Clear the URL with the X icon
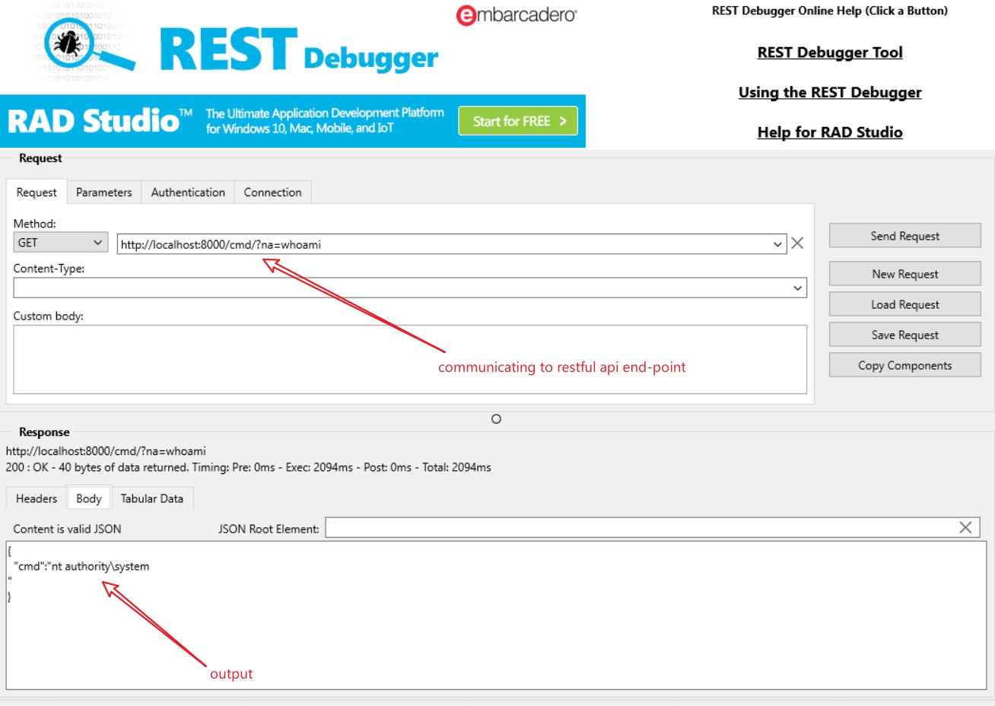This screenshot has width=995, height=706. (797, 243)
